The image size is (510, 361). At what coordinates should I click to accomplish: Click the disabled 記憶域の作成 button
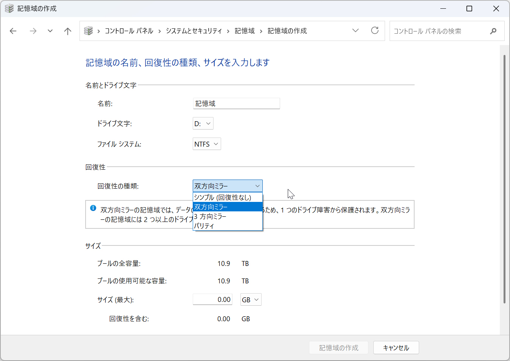[x=338, y=348]
